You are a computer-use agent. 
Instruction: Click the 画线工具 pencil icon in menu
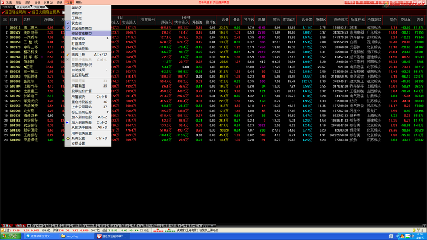(68, 54)
